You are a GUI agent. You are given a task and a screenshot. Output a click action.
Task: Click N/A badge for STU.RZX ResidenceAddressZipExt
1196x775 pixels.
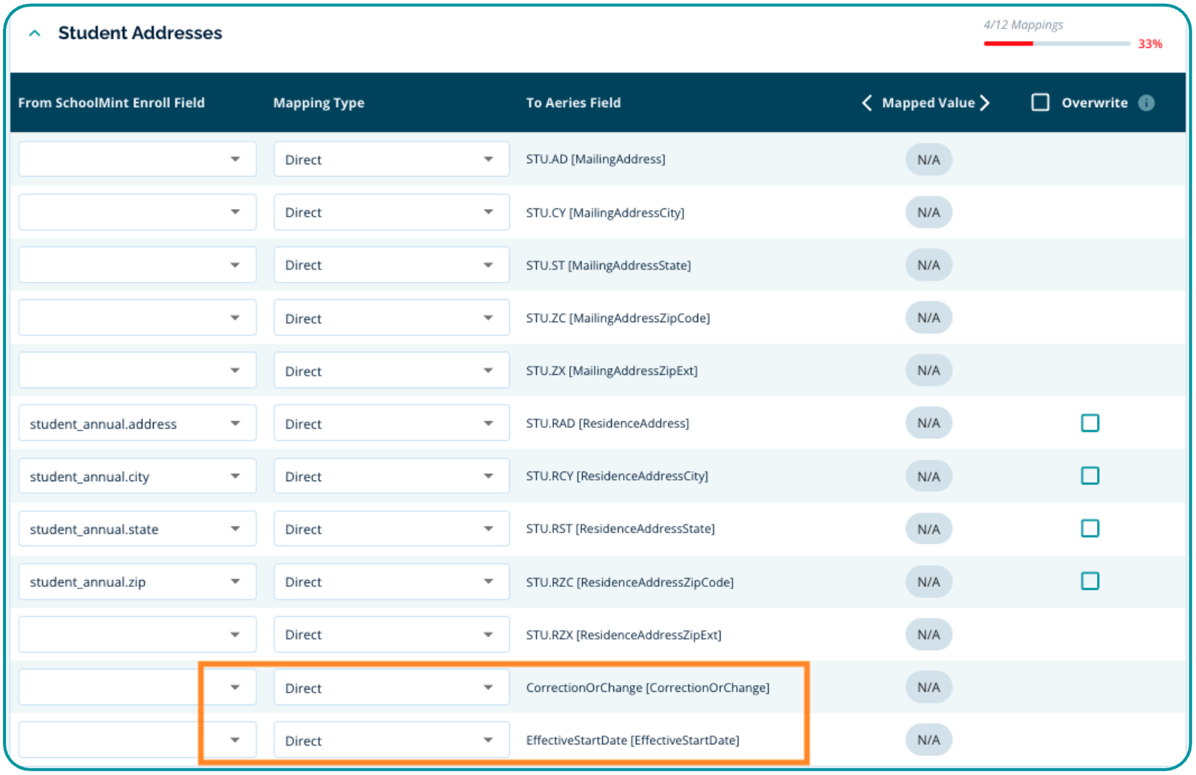(x=928, y=635)
